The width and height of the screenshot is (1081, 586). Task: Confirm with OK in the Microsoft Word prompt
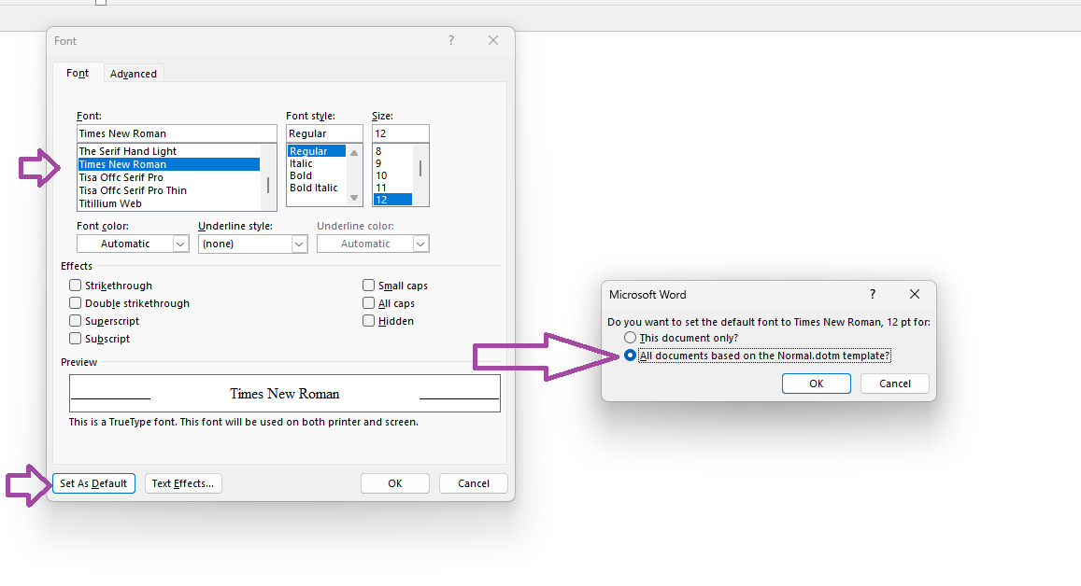816,384
